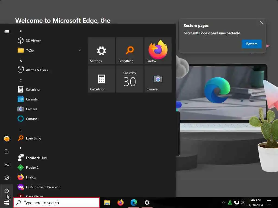The height and width of the screenshot is (208, 278).
Task: Open the 7-Zip folder entry
Action: click(49, 50)
